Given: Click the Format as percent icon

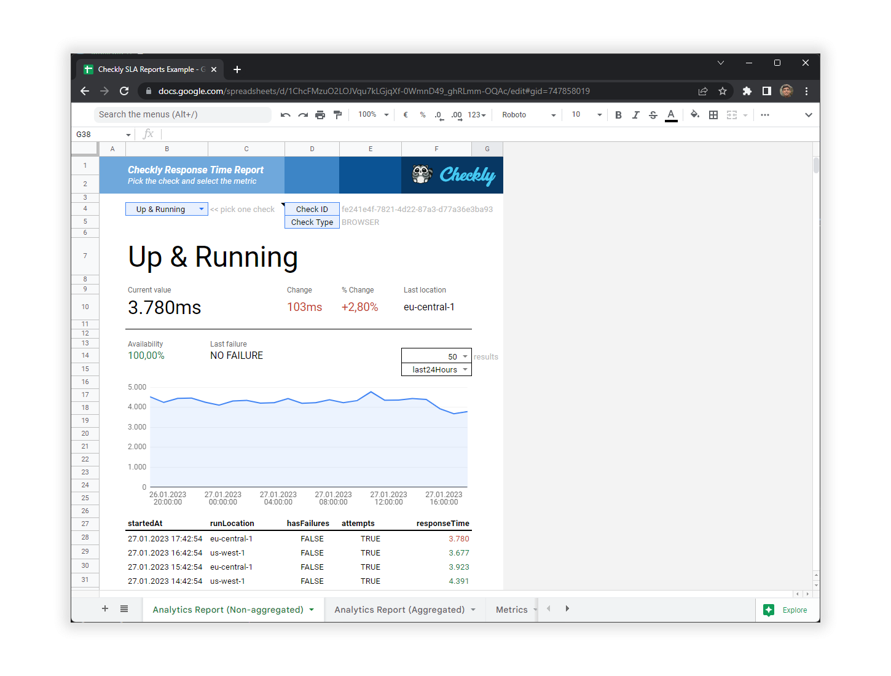Looking at the screenshot, I should coord(422,114).
